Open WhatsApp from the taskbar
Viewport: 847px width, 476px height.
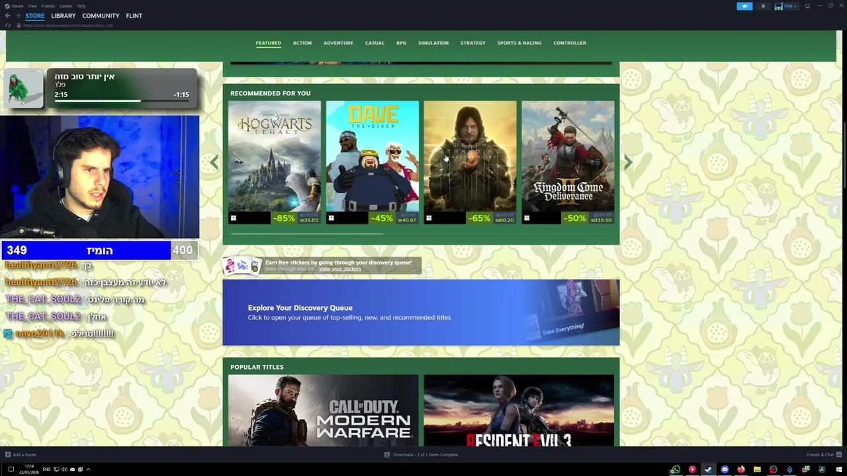(x=676, y=469)
